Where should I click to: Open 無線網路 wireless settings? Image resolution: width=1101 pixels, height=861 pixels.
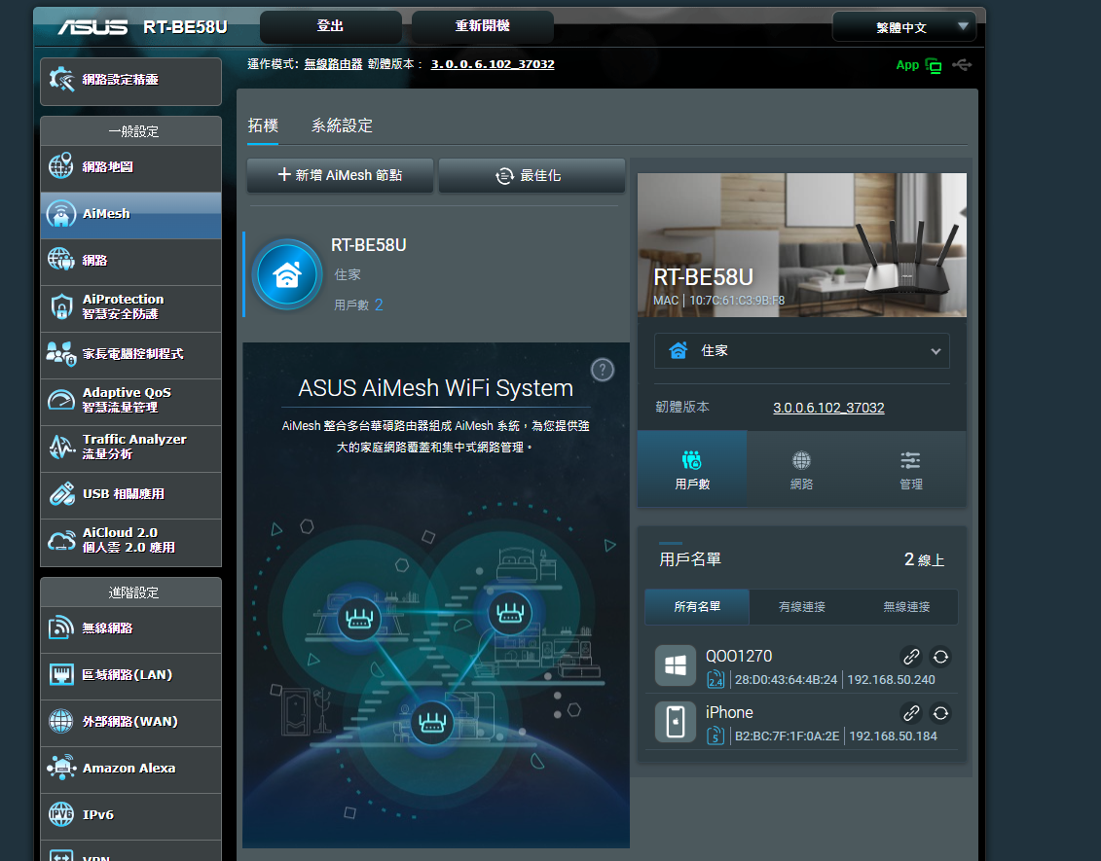coord(130,628)
